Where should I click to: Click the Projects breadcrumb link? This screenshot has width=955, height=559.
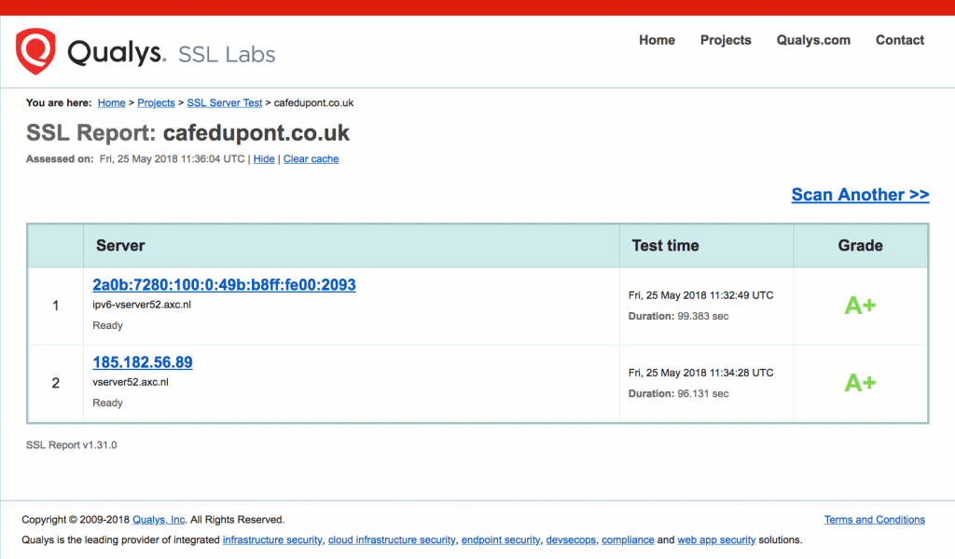[156, 103]
